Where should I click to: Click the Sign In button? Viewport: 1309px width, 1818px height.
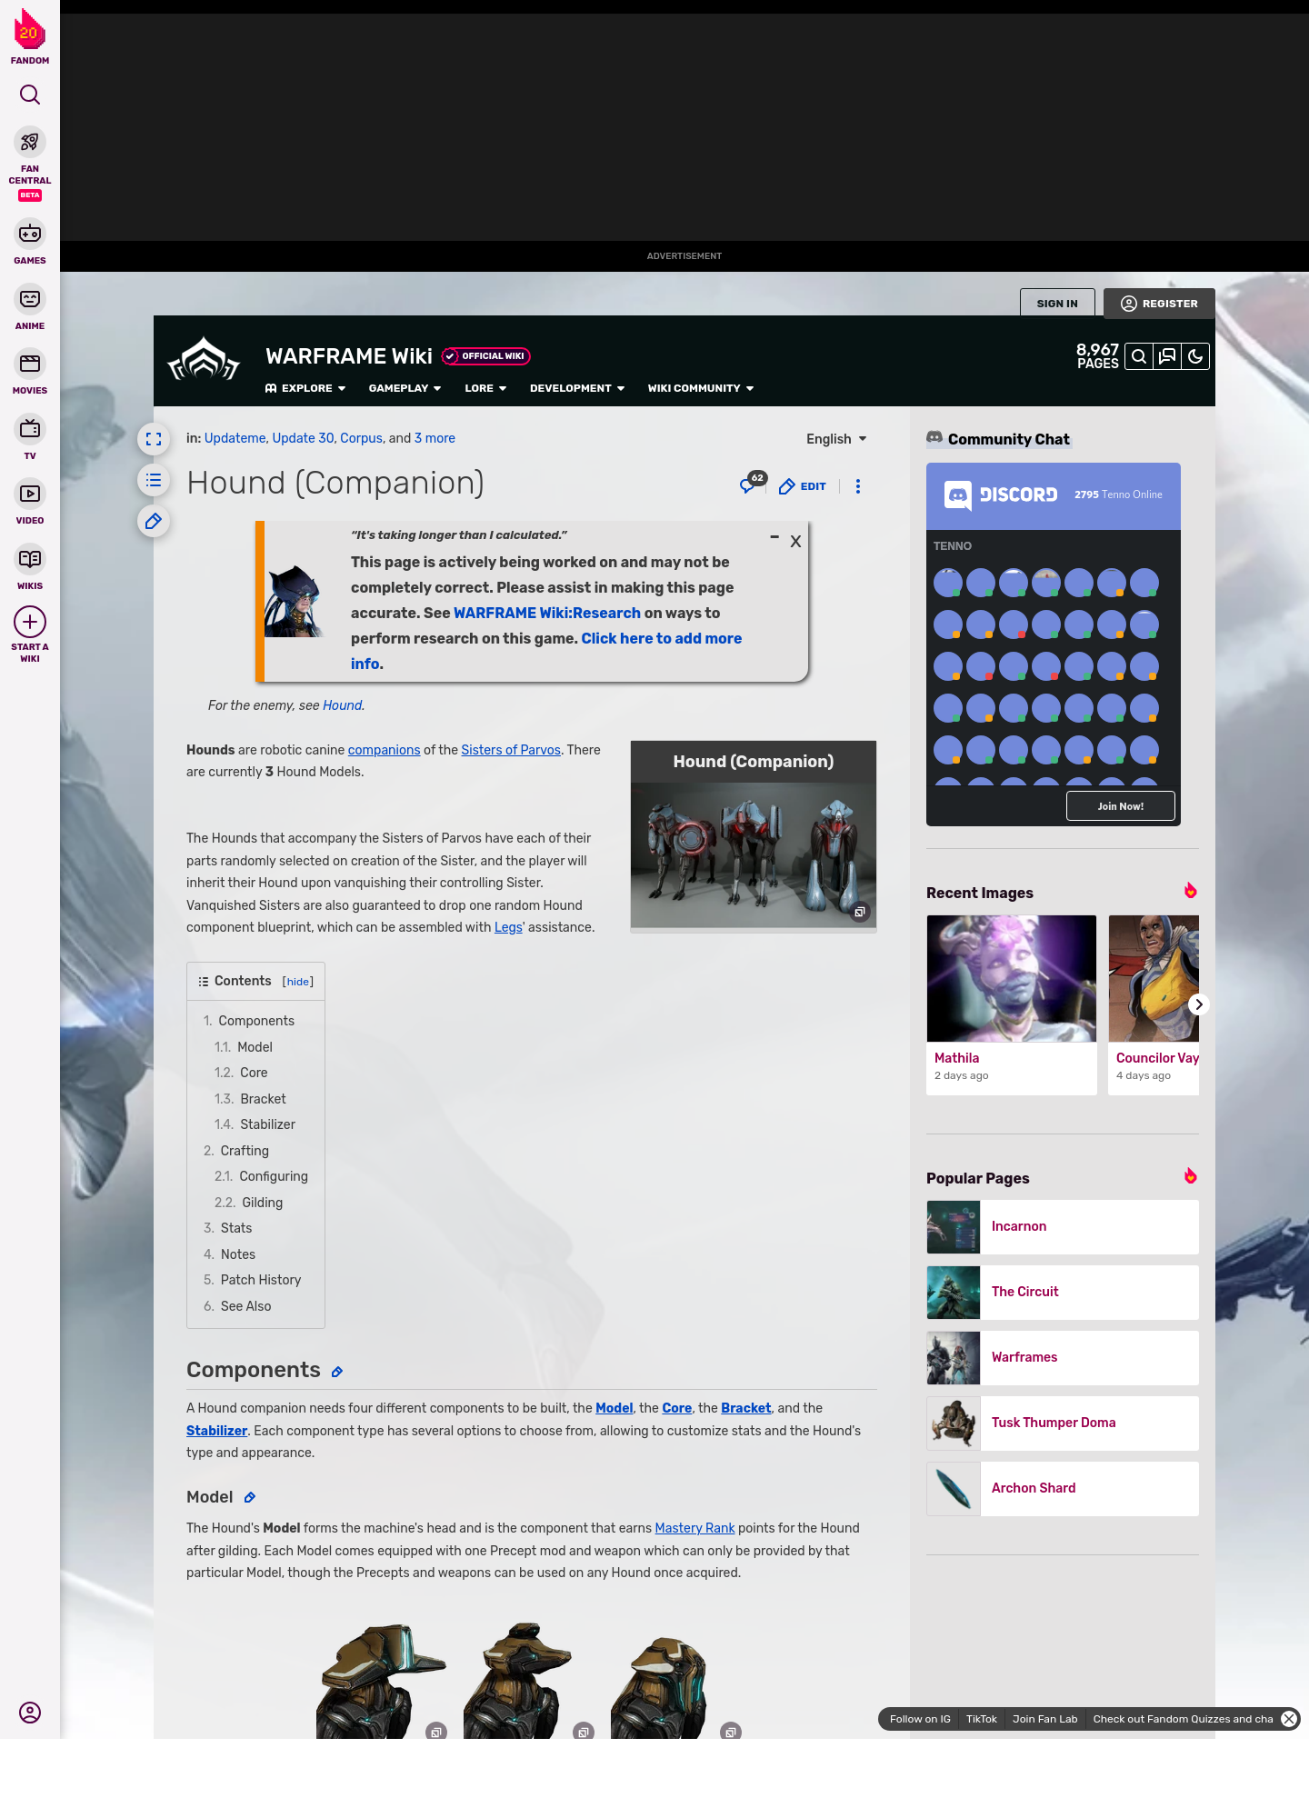tap(1056, 304)
